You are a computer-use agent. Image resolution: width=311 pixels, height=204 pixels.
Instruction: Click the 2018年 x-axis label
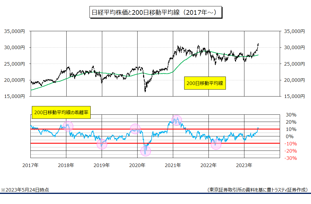click(66, 165)
